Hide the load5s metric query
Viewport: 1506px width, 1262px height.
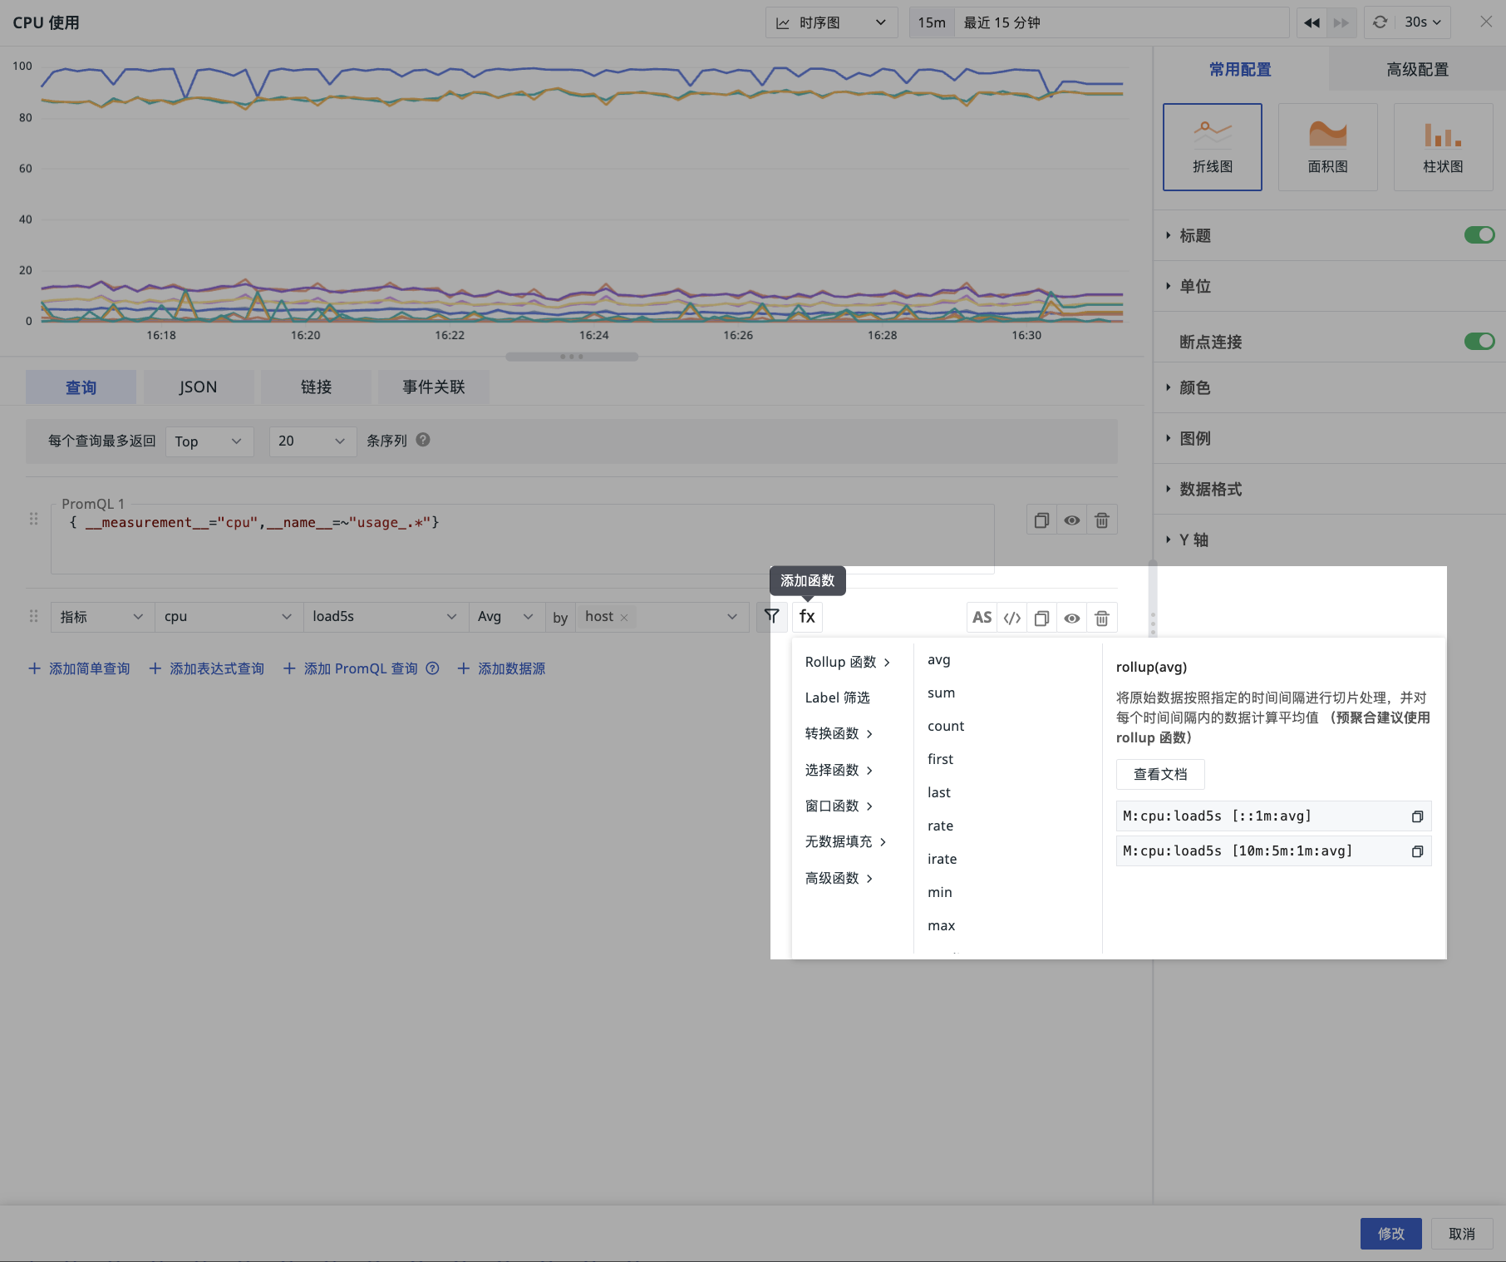pyautogui.click(x=1072, y=618)
